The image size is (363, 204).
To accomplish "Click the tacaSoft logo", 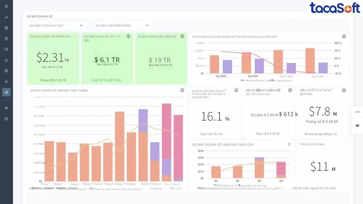I will tap(335, 8).
